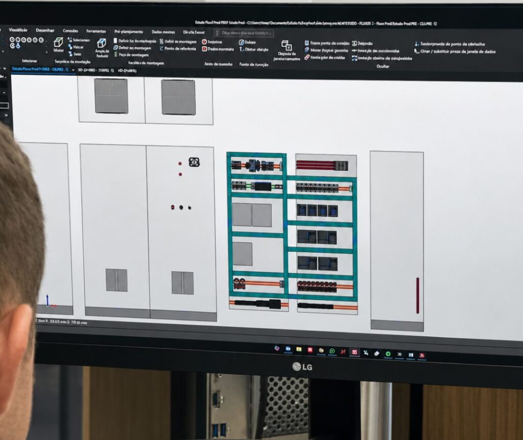The width and height of the screenshot is (523, 440).
Task: Expand the open-document tab list chevron
Action: click(x=73, y=70)
